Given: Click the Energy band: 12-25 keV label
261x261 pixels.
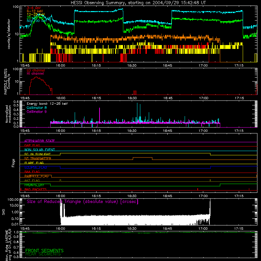Looking at the screenshot, I should point(47,104).
